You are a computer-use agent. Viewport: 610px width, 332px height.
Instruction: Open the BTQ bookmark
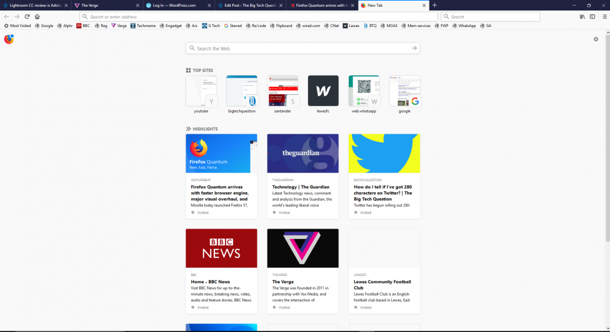pos(370,26)
